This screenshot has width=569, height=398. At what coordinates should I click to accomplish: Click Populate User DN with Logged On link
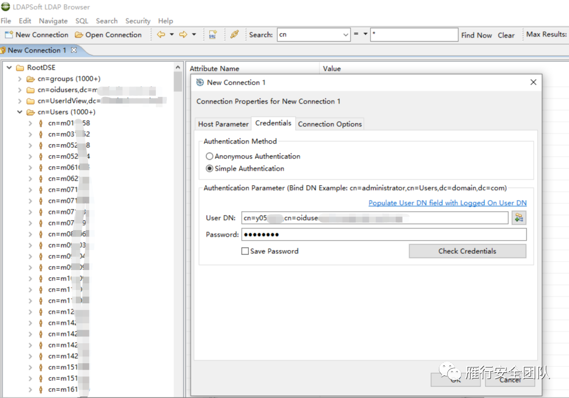[447, 203]
